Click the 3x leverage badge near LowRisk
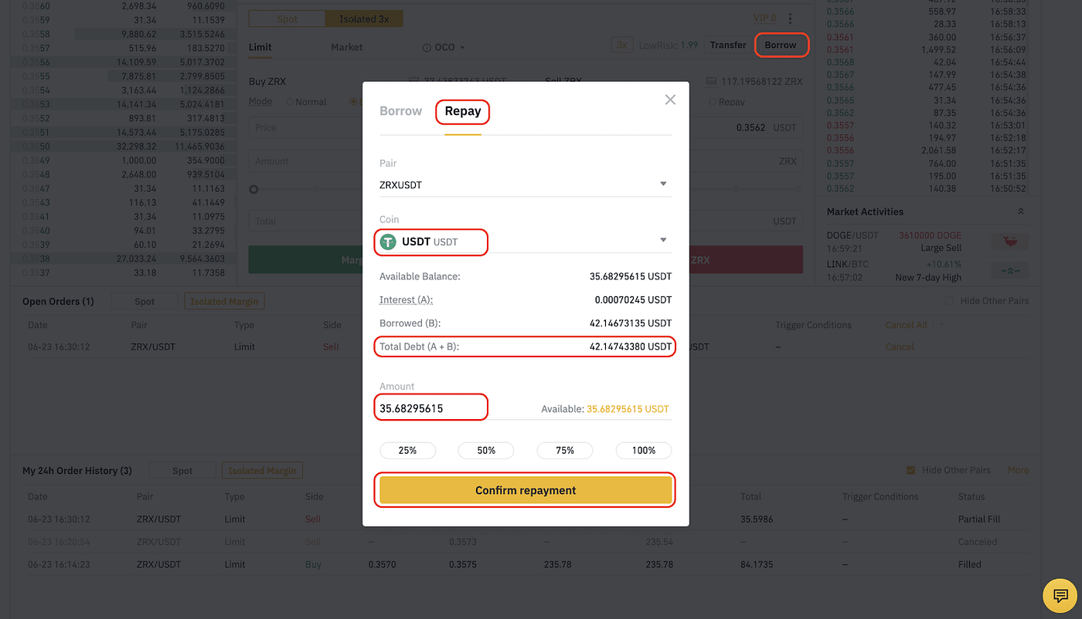Viewport: 1082px width, 619px height. click(621, 45)
